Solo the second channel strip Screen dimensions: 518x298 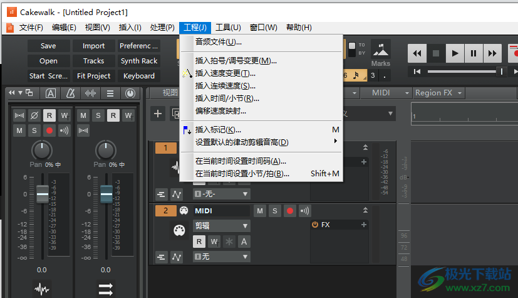[x=98, y=115]
